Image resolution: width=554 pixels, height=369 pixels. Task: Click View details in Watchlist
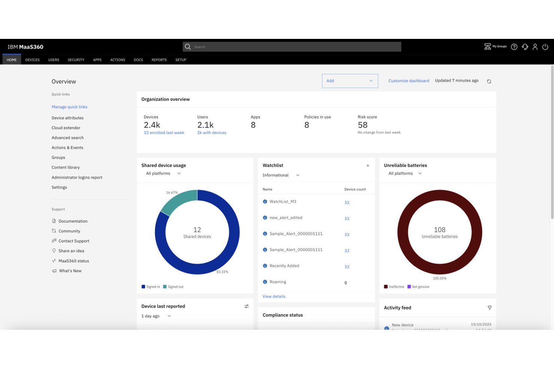click(274, 296)
